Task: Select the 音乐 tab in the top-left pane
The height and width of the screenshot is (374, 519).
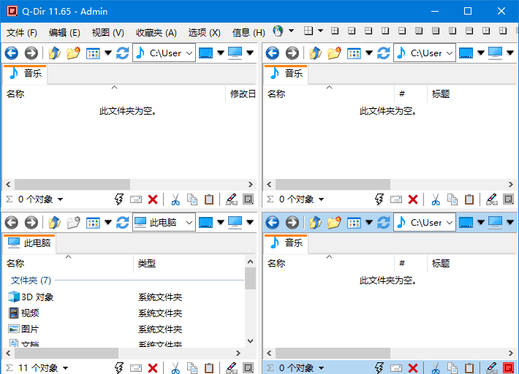Action: pyautogui.click(x=25, y=73)
